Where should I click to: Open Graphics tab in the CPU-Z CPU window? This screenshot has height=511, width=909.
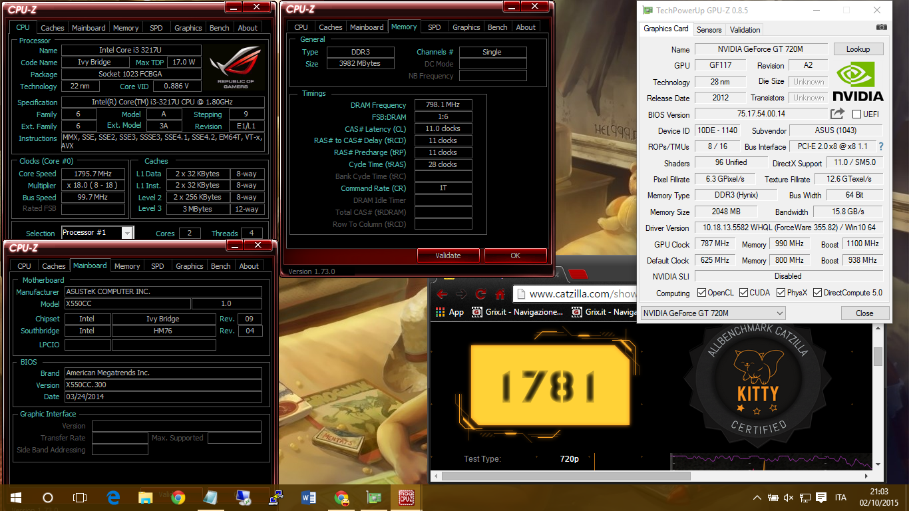pos(188,28)
